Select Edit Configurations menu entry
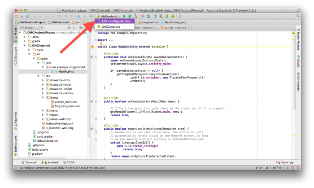Screen dimensions: 314x188 (x=115, y=21)
